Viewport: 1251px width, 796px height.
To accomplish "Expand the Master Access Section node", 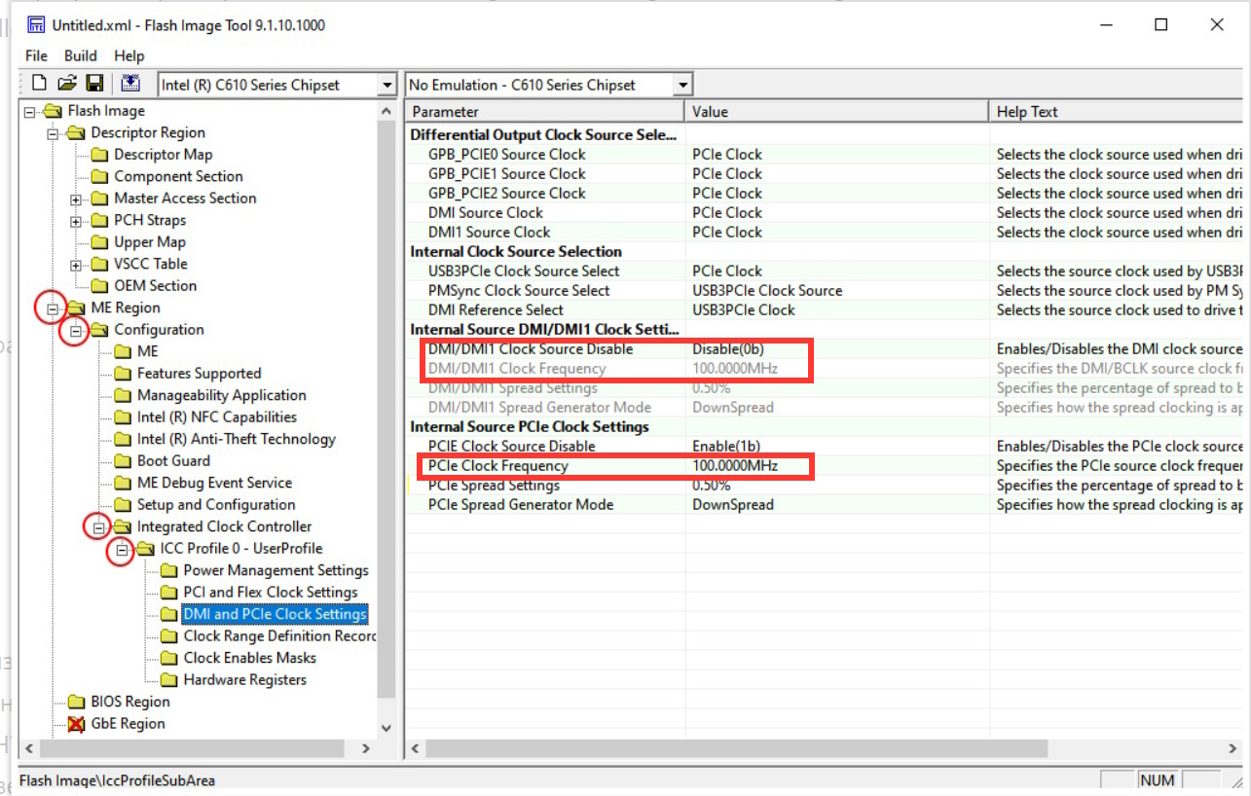I will pos(76,199).
